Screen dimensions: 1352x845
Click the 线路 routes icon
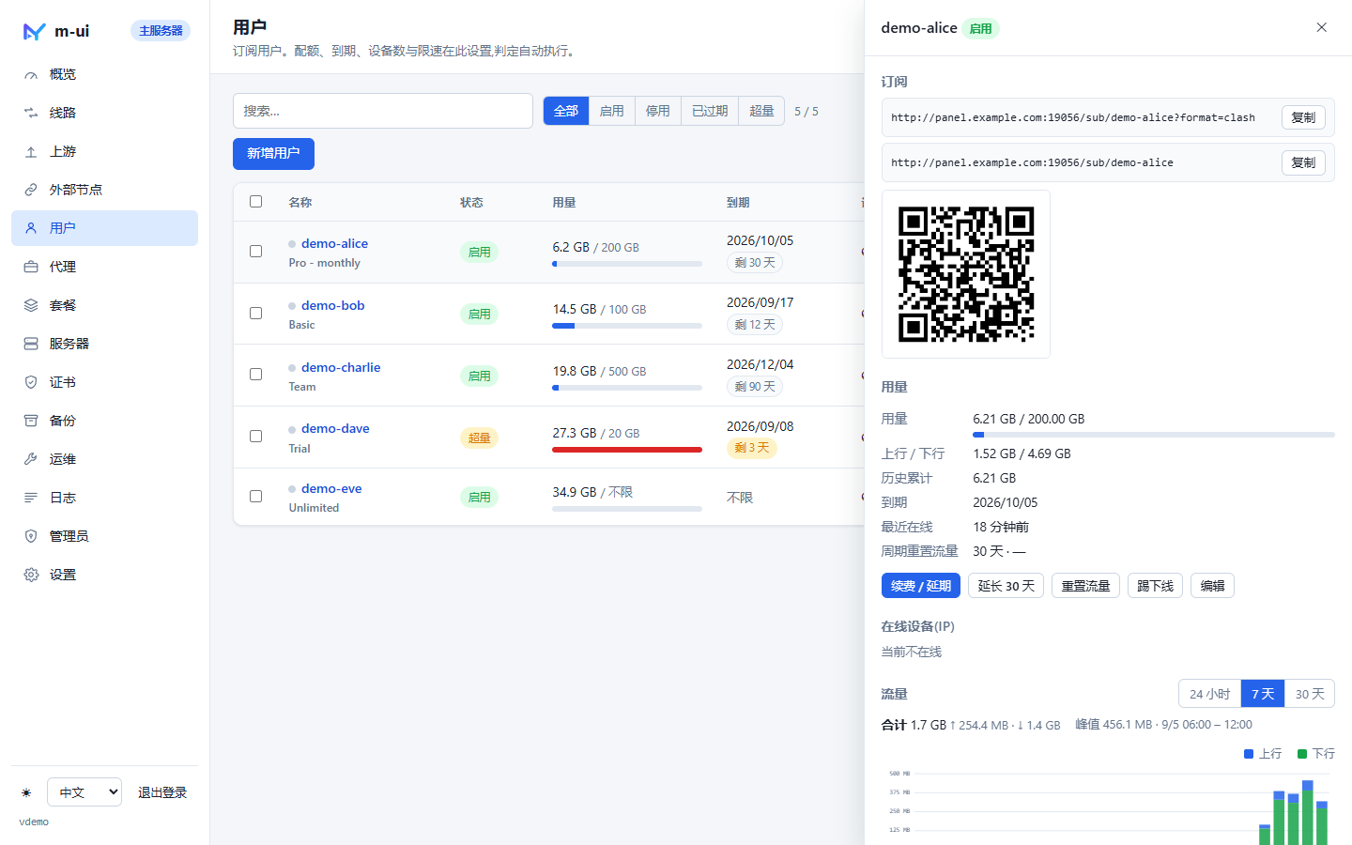click(31, 113)
